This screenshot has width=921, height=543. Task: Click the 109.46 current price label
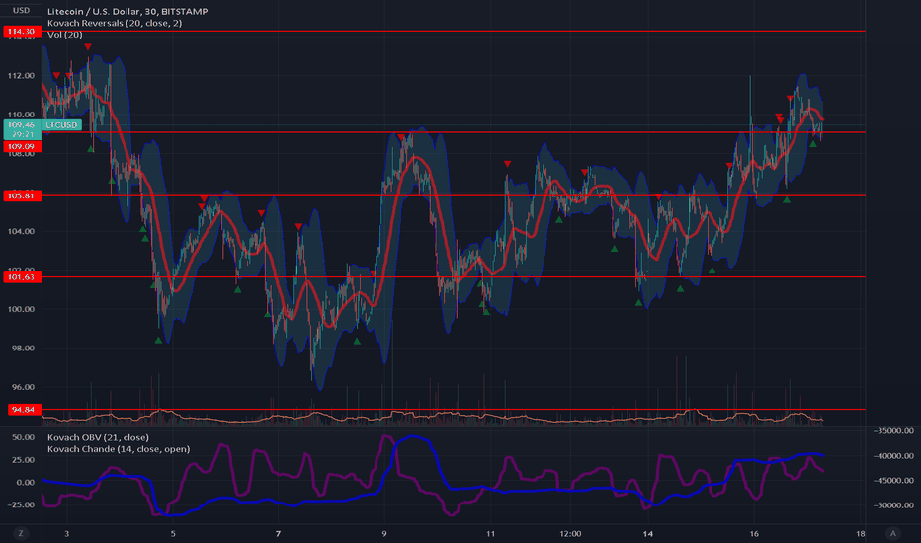21,125
